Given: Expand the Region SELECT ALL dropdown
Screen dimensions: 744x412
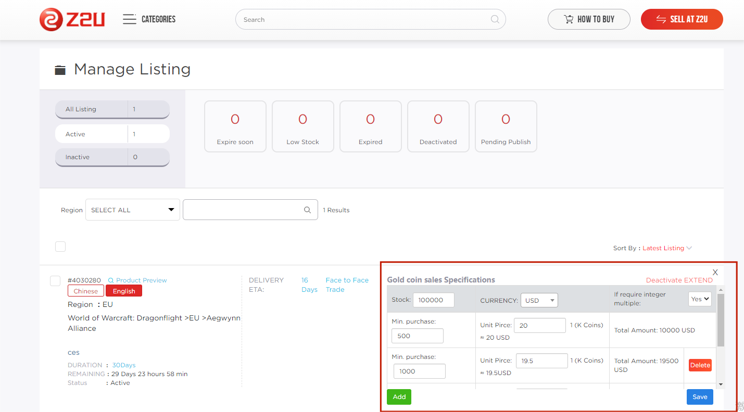Looking at the screenshot, I should [x=132, y=210].
